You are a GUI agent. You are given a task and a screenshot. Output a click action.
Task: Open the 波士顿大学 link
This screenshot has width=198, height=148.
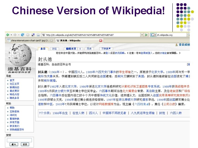pos(62,91)
